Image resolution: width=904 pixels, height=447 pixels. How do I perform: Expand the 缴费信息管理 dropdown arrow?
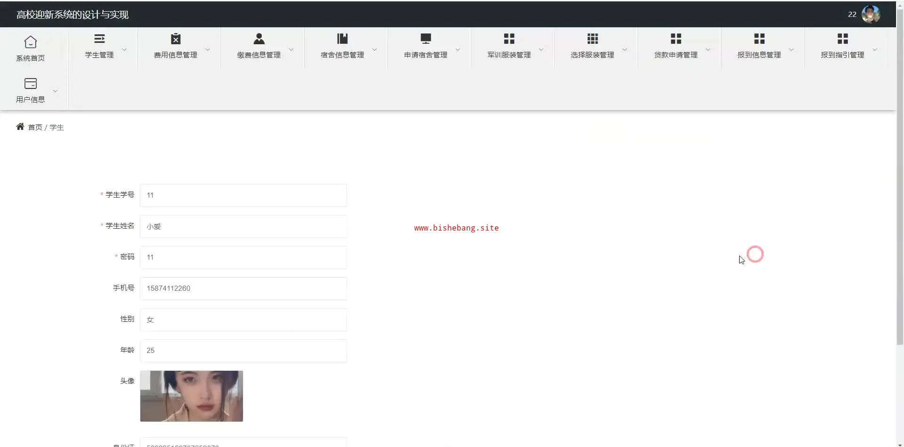point(291,49)
